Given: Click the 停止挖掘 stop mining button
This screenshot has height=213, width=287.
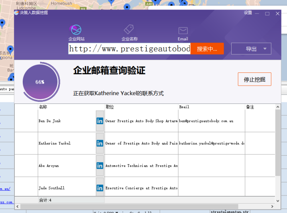Looking at the screenshot, I should click(254, 79).
